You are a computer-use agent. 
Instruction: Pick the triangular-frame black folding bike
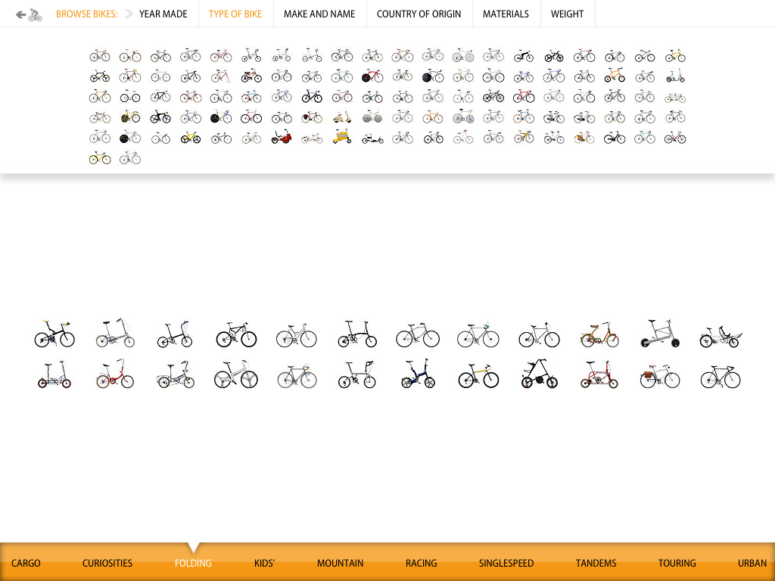pyautogui.click(x=539, y=374)
